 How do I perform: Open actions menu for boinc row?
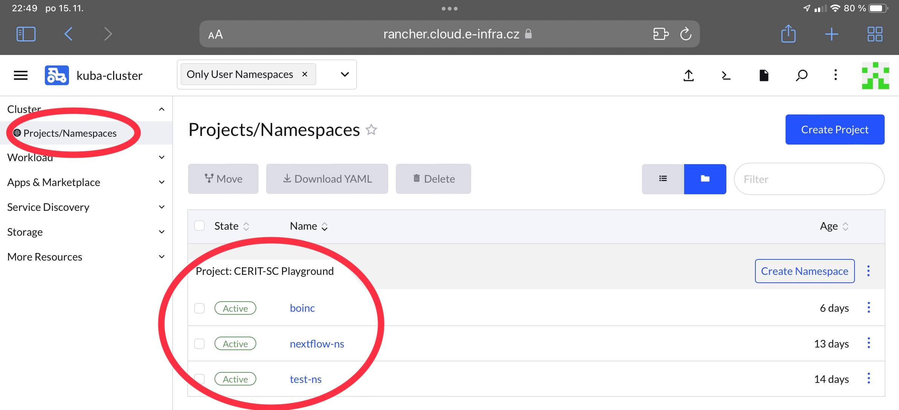868,308
